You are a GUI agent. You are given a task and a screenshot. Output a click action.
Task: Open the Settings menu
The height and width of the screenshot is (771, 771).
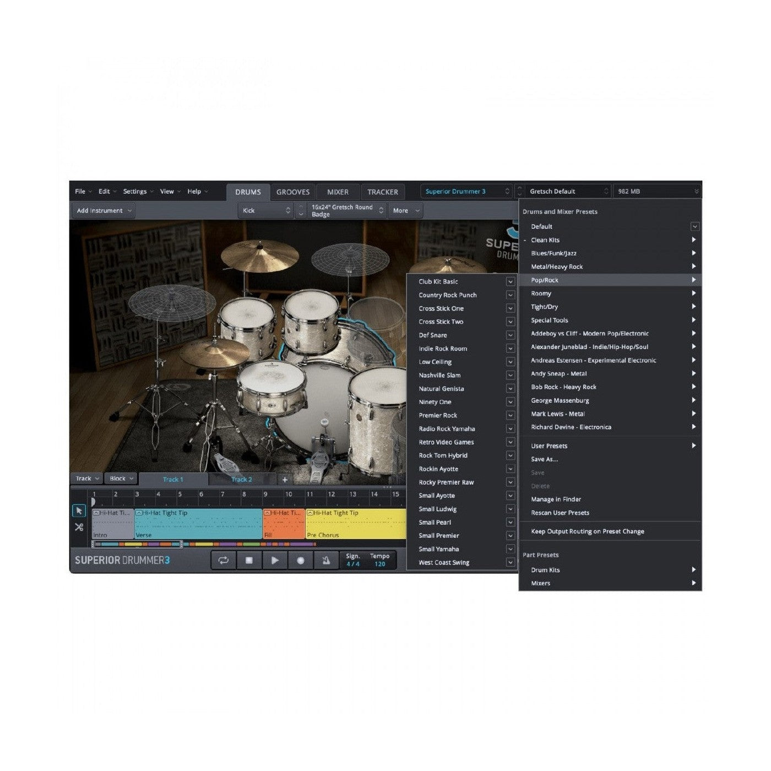click(x=138, y=192)
